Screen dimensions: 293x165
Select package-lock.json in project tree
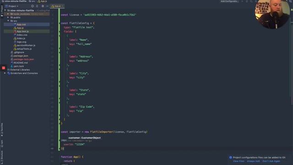pos(23,59)
